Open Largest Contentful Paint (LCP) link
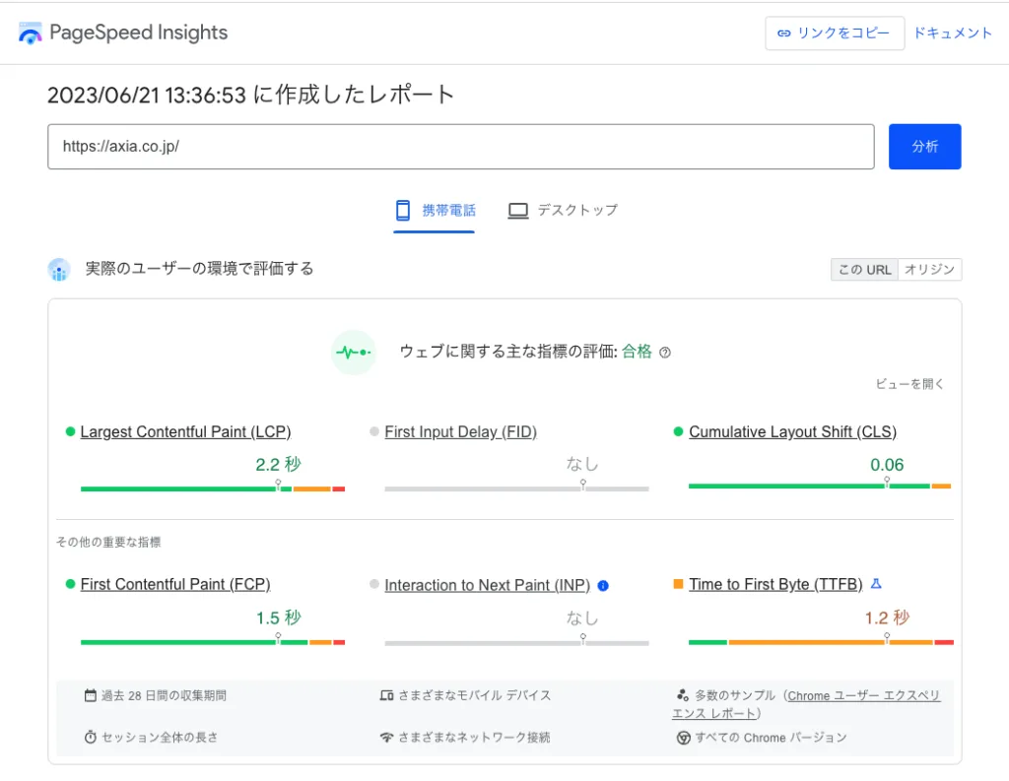This screenshot has width=1009, height=781. click(185, 432)
